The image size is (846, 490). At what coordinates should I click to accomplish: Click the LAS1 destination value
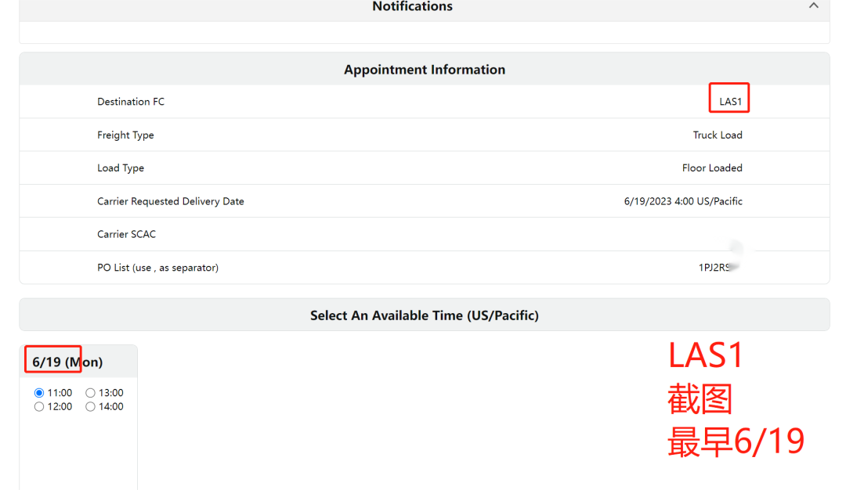(x=730, y=102)
